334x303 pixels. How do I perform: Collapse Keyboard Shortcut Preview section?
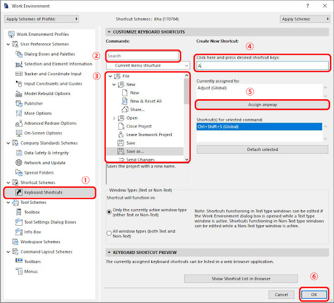[x=109, y=252]
